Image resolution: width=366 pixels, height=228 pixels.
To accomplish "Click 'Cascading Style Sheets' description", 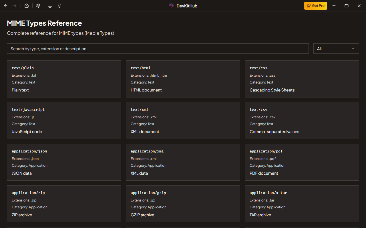I will tap(272, 90).
